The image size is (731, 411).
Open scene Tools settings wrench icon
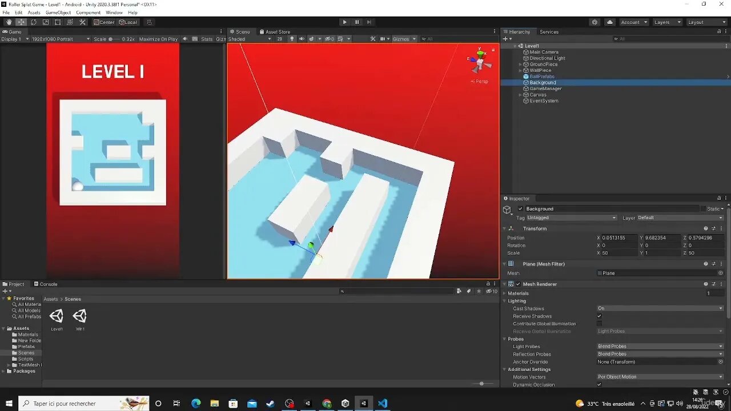(373, 39)
